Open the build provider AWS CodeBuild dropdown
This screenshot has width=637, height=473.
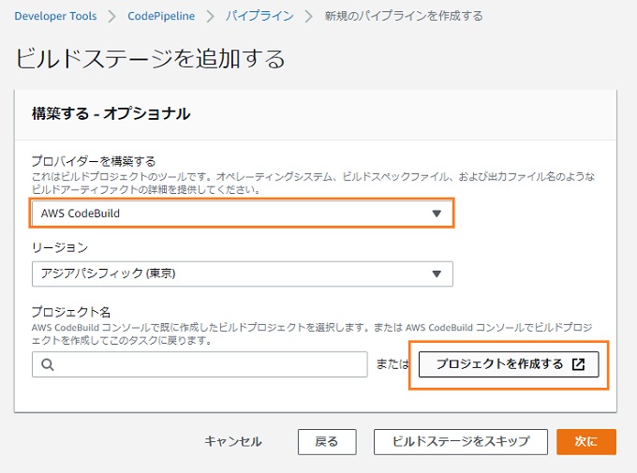pyautogui.click(x=242, y=214)
